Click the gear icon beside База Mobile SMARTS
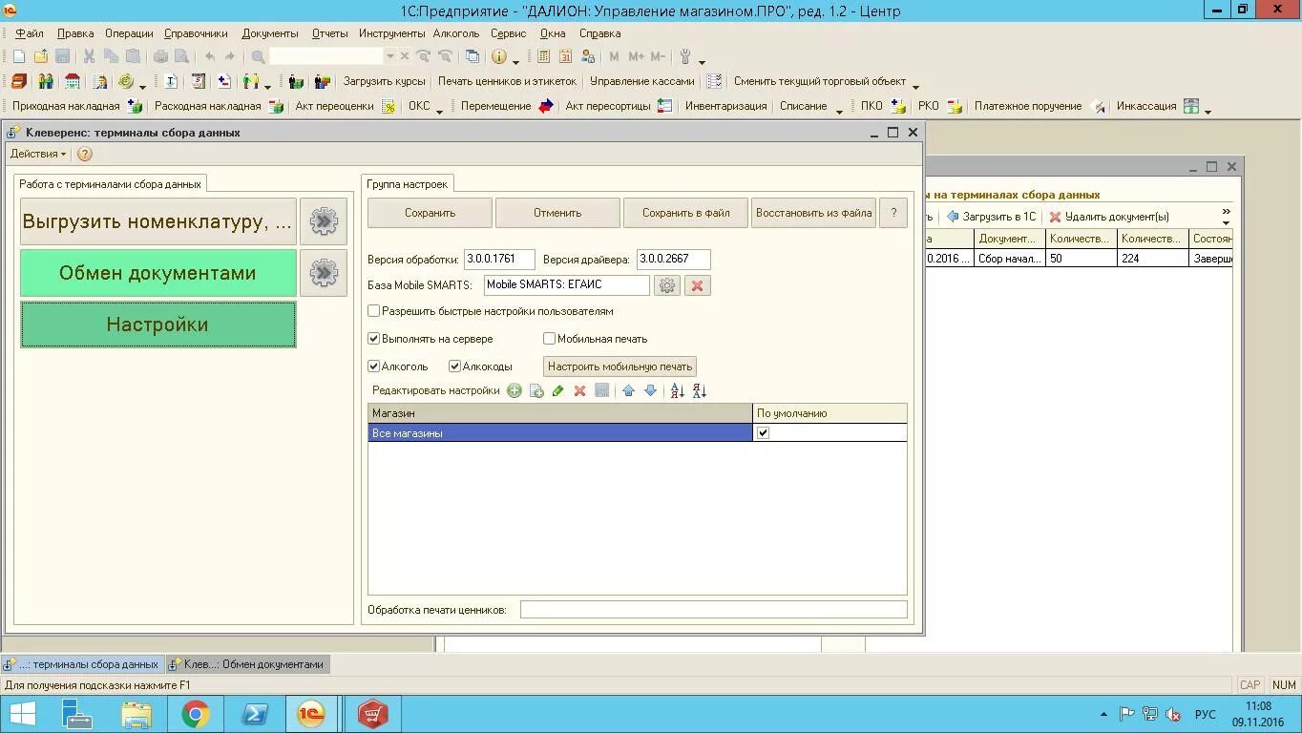The height and width of the screenshot is (733, 1302). click(667, 285)
